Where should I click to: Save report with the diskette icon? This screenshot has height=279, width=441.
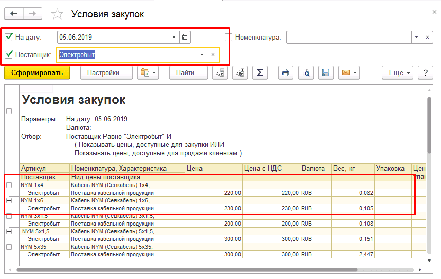[325, 73]
